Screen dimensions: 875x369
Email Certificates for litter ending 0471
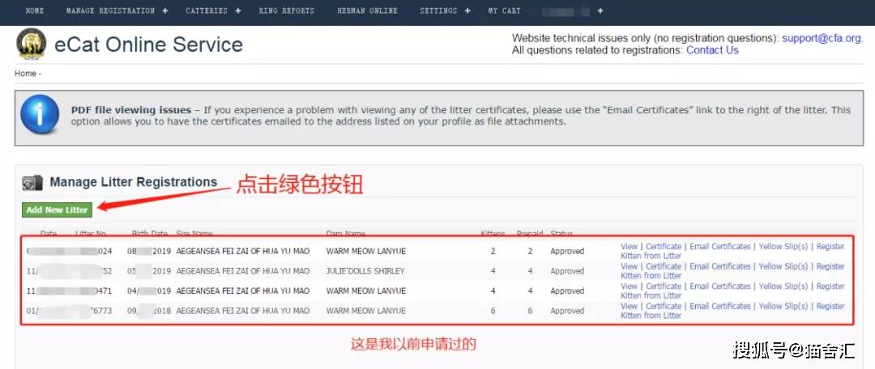point(720,286)
